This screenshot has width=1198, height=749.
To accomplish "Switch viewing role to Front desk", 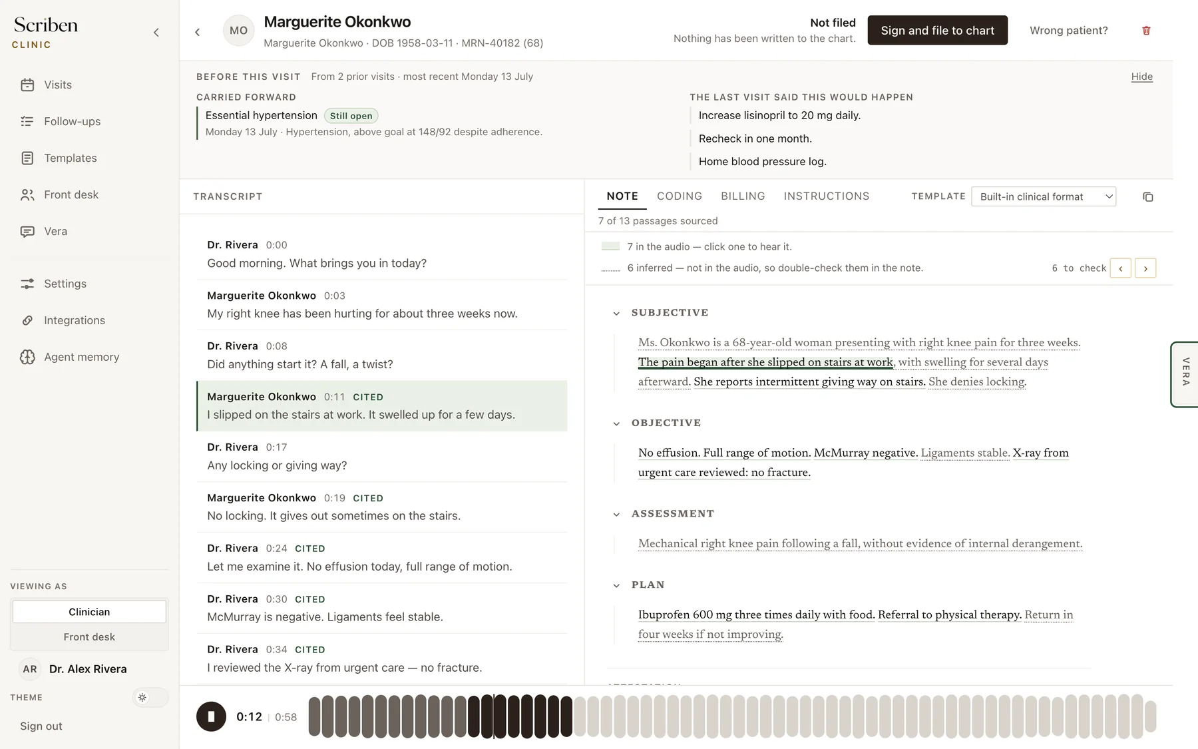I will pyautogui.click(x=89, y=637).
